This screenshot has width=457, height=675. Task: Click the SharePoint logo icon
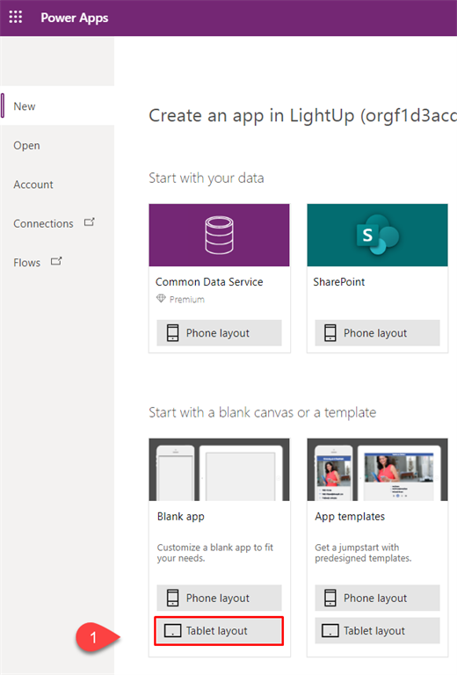(377, 235)
